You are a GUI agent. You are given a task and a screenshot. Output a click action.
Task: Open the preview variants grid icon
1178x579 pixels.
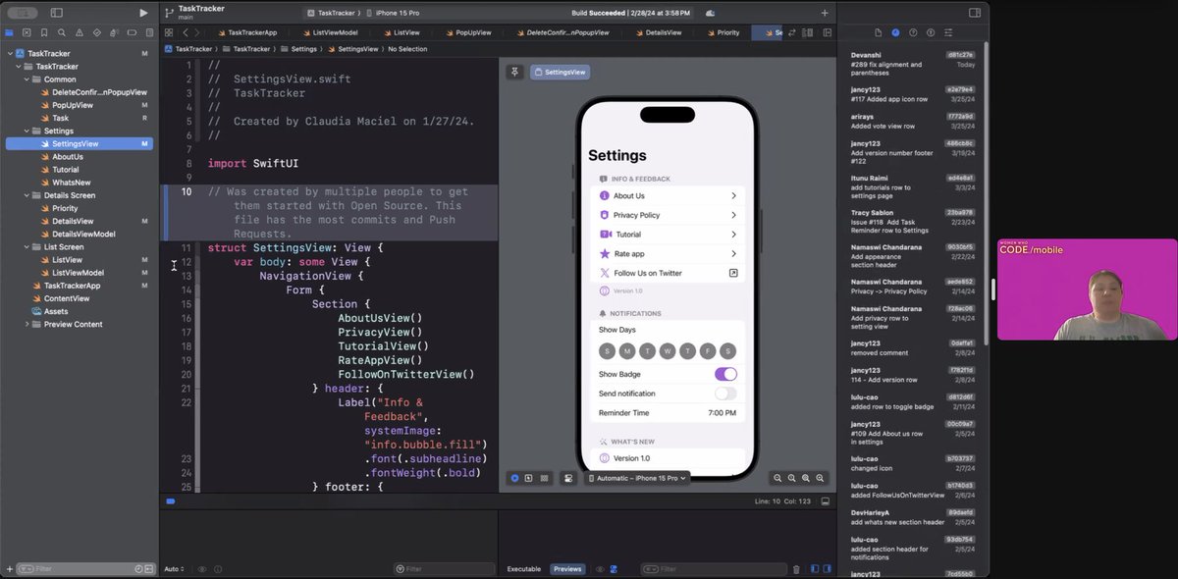point(544,478)
